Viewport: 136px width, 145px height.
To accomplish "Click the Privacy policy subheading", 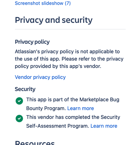I will coord(32,42).
